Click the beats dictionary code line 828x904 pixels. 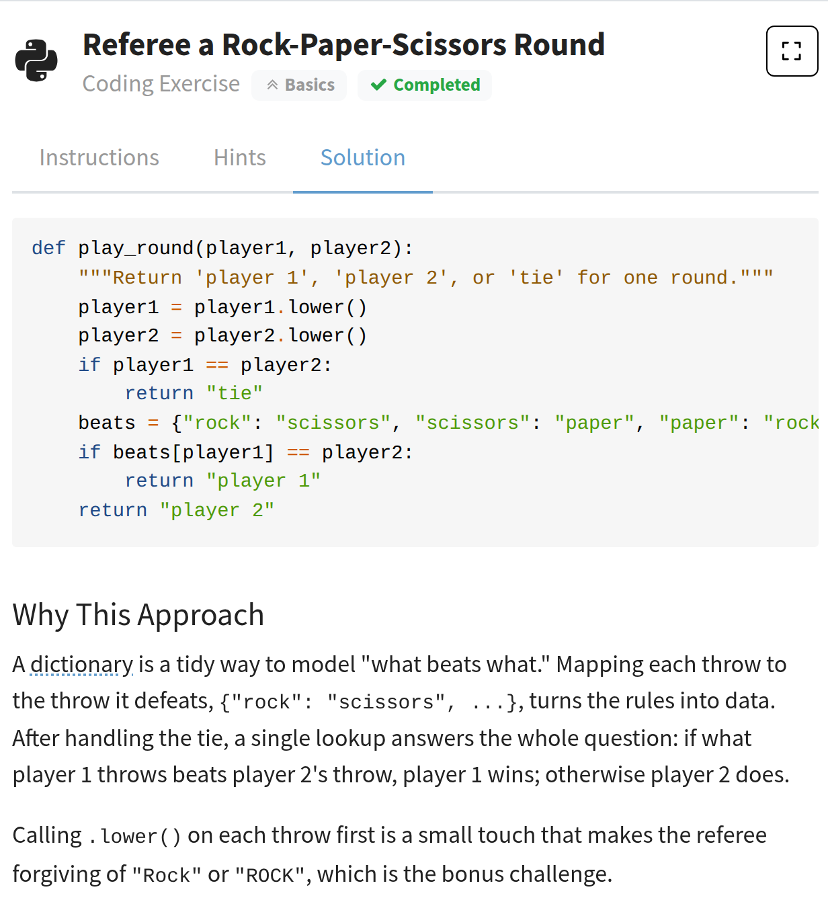click(448, 423)
